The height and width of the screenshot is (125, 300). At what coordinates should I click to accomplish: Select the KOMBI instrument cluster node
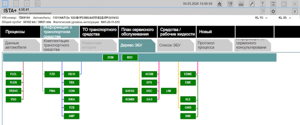pyautogui.click(x=130, y=99)
